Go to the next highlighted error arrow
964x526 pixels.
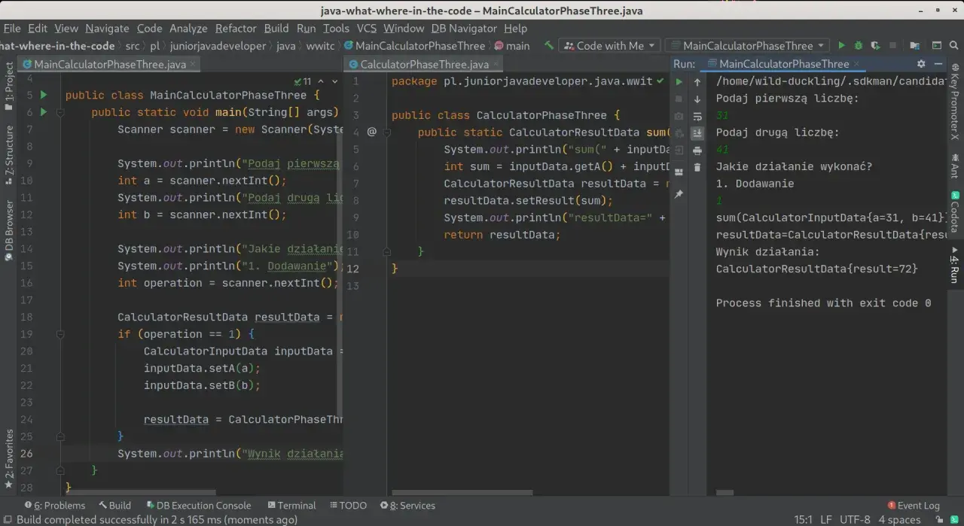click(x=334, y=81)
